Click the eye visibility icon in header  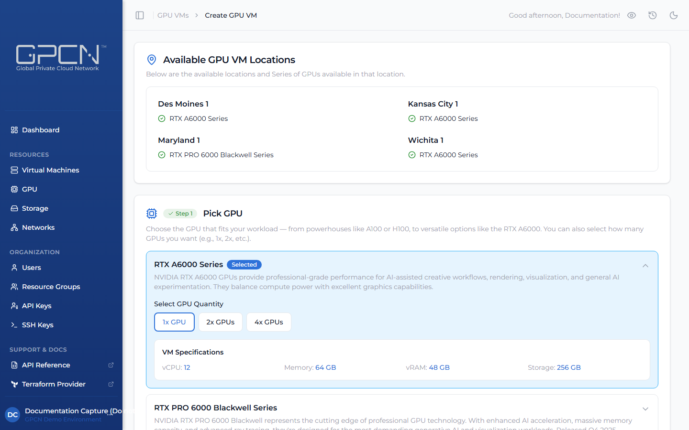632,15
